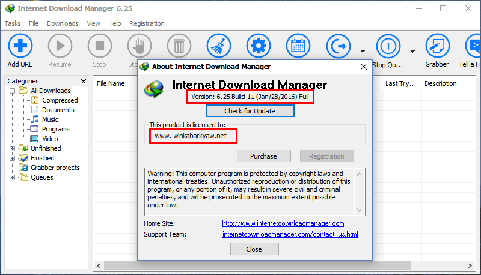Click the Add URL toolbar icon

point(20,46)
